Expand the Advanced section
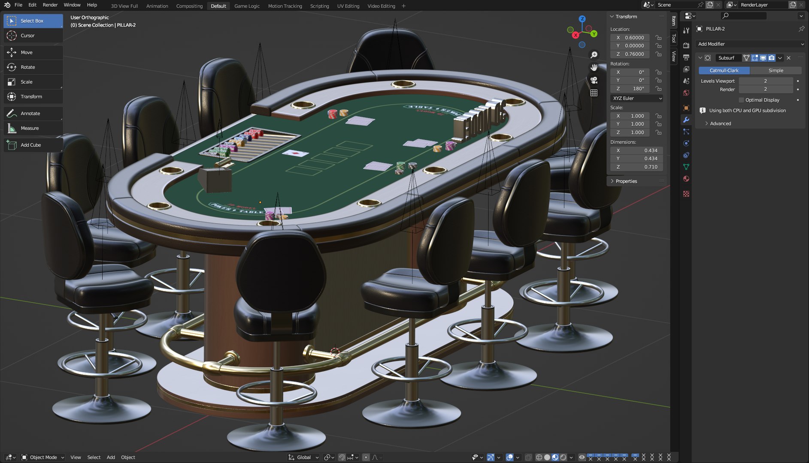809x463 pixels. point(720,123)
